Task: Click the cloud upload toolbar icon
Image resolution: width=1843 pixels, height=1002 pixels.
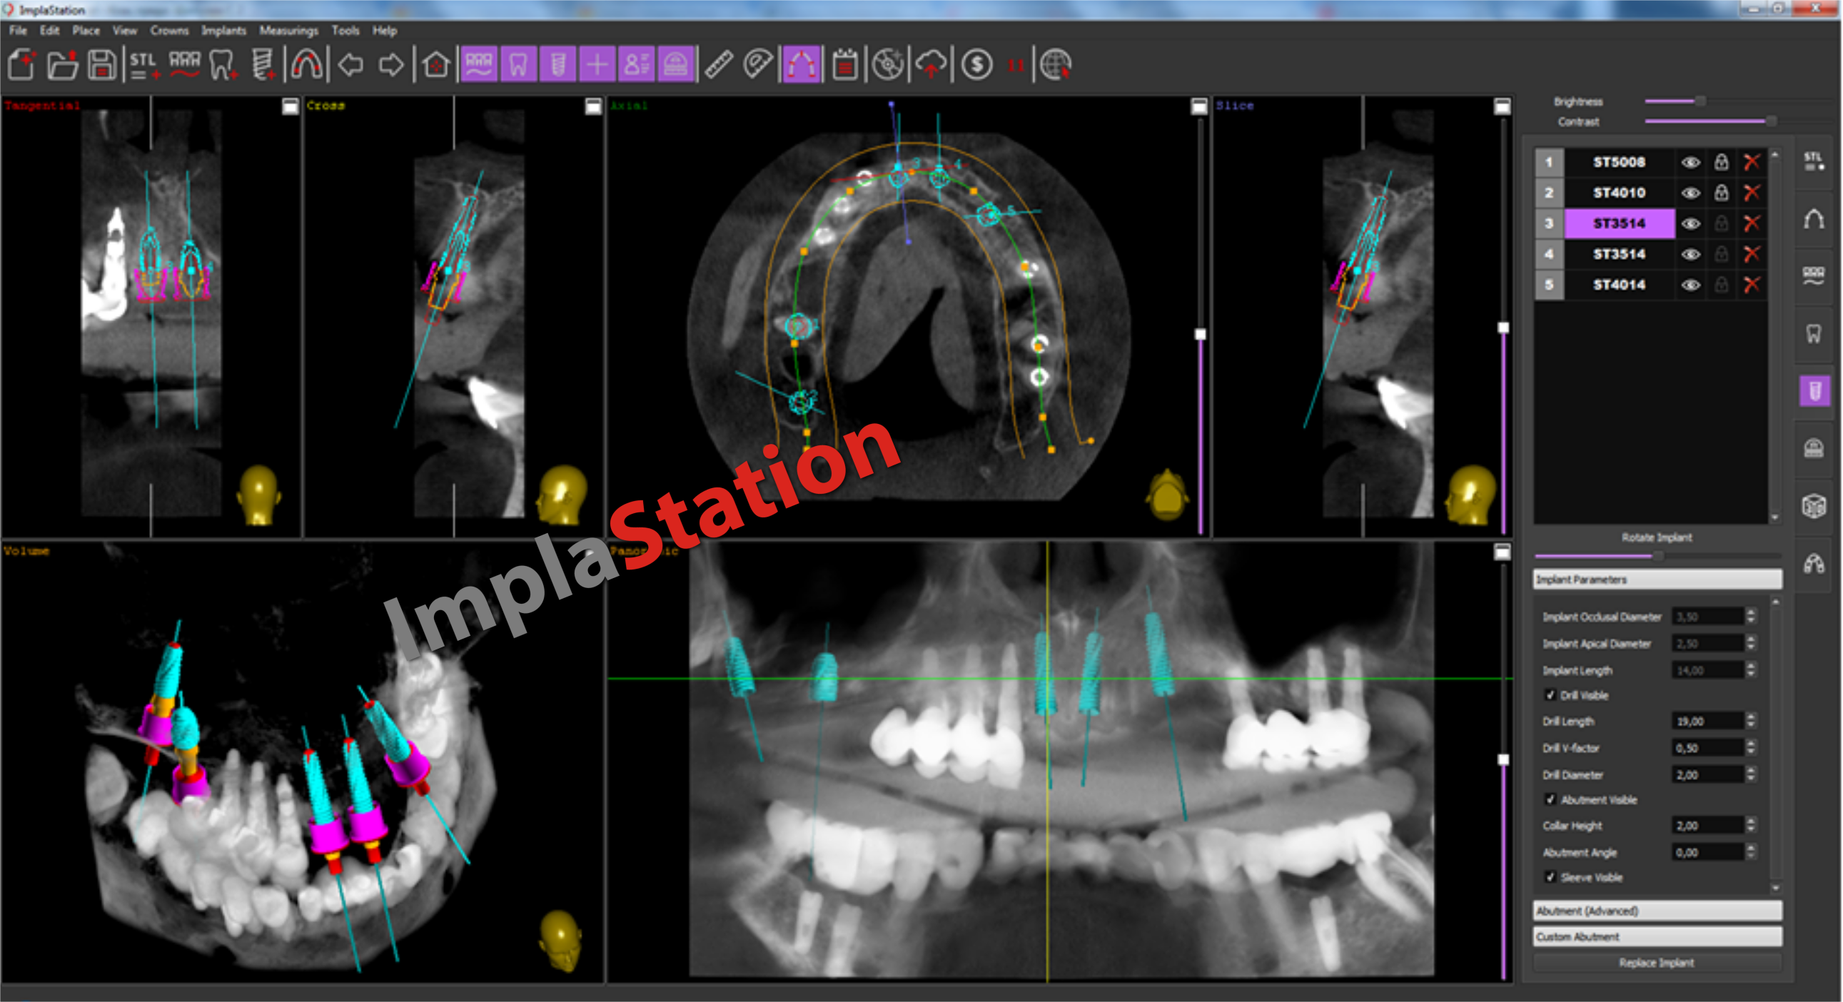Action: coord(931,64)
